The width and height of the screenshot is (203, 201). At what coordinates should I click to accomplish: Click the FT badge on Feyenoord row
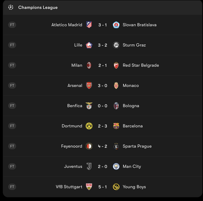pos(12,146)
